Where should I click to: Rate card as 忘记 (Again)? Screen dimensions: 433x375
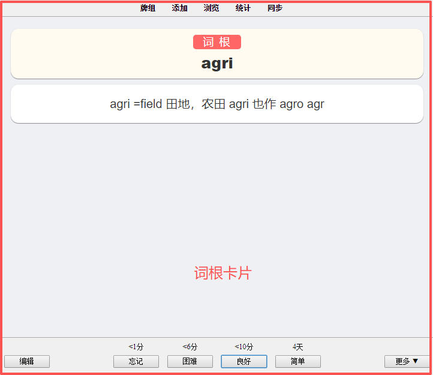point(136,361)
